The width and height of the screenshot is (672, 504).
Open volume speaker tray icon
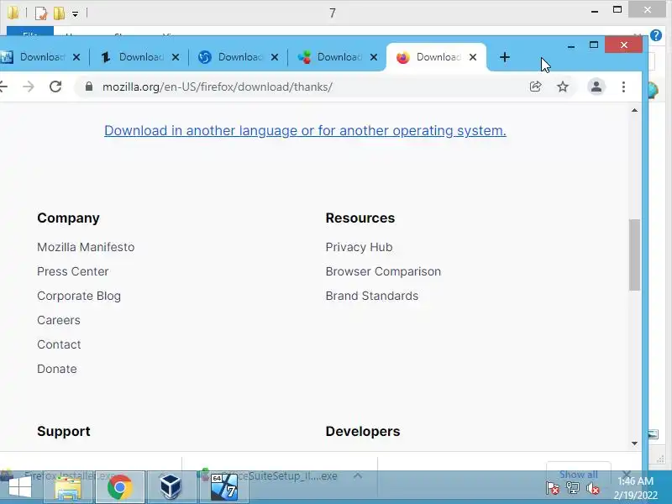(x=593, y=488)
